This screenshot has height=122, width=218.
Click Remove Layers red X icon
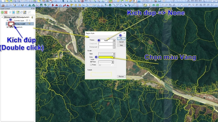[6, 12]
